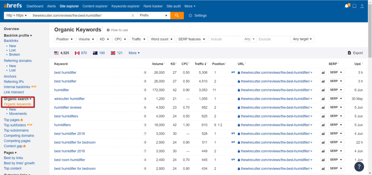
Task: Open Content explorer in top navigation
Action: [x=95, y=6]
